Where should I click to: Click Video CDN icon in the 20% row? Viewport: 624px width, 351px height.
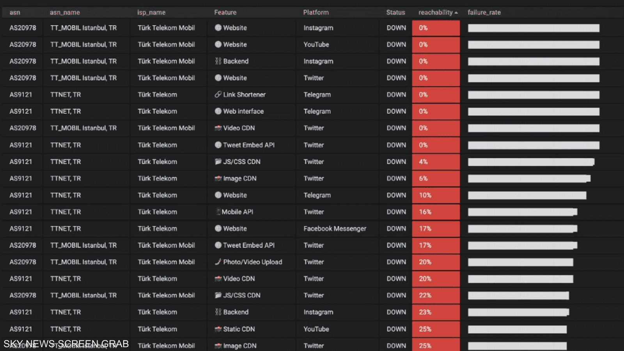pyautogui.click(x=218, y=278)
